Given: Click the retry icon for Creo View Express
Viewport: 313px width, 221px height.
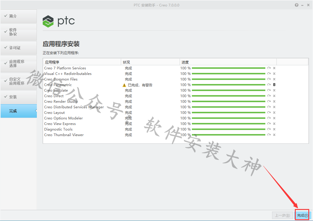Looking at the screenshot, I should [x=269, y=124].
